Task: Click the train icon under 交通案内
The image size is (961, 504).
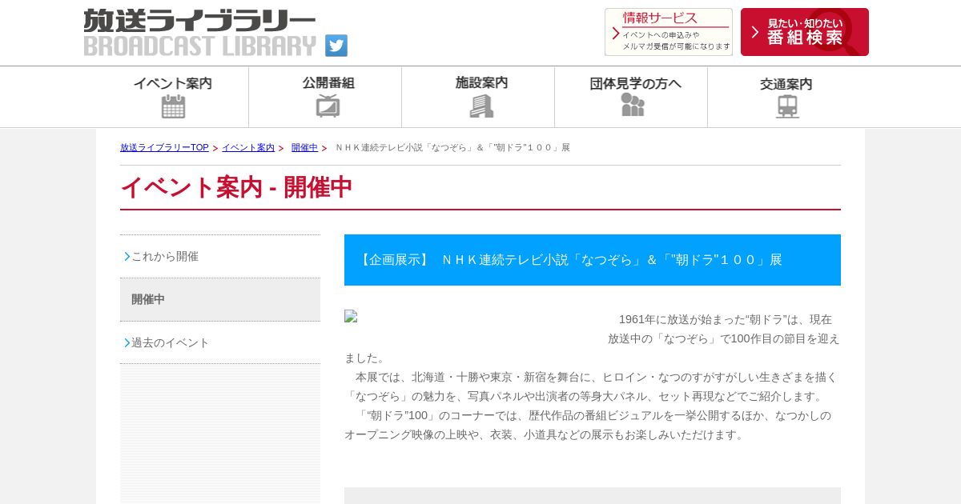Action: [x=787, y=106]
